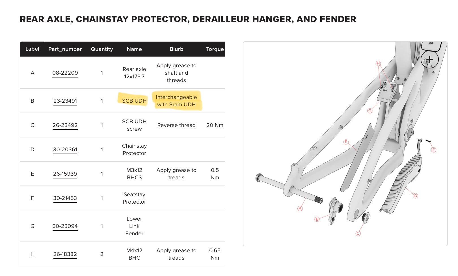Open part number 30-21453 link
458x276 pixels.
pyautogui.click(x=65, y=198)
